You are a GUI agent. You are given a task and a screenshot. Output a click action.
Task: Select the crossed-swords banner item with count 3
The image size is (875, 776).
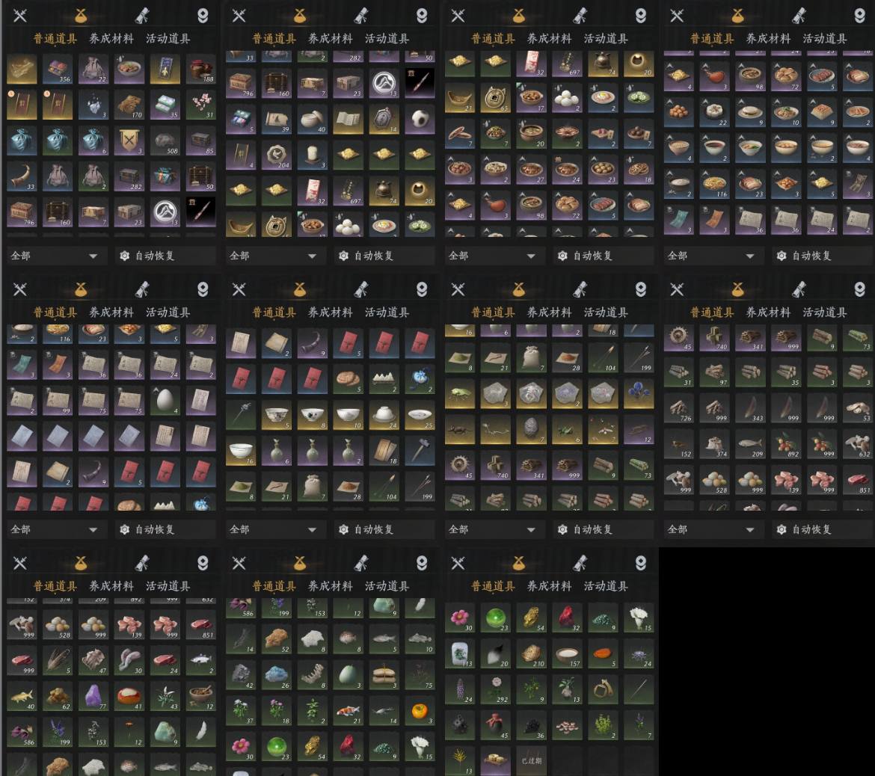click(x=129, y=141)
